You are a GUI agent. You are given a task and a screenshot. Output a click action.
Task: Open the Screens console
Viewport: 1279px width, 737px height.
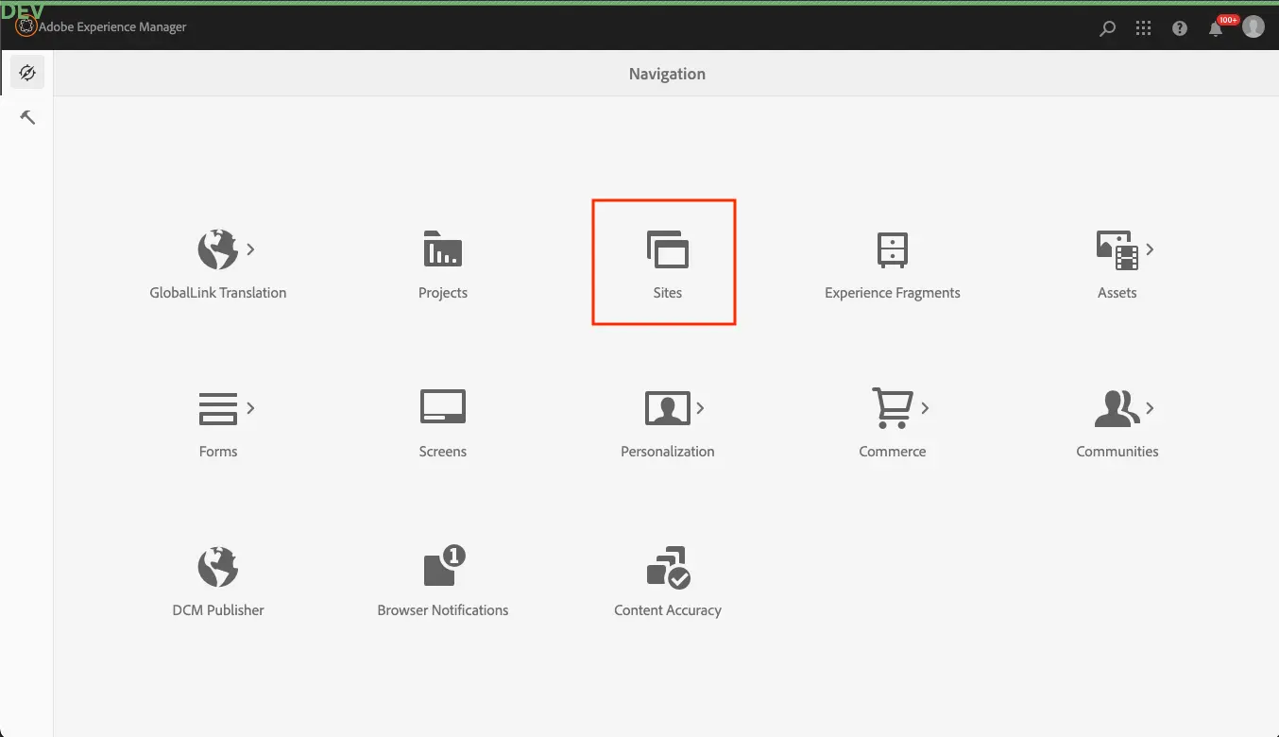pyautogui.click(x=442, y=421)
